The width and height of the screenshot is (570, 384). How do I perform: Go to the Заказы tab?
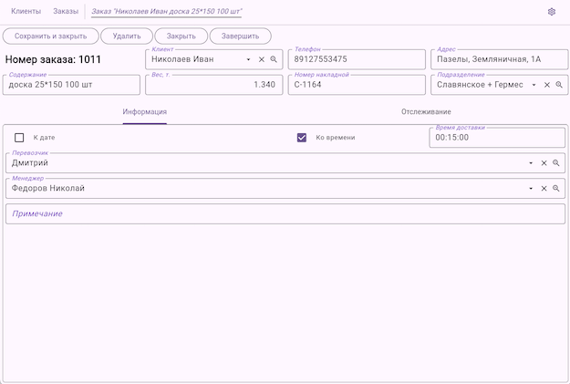click(66, 12)
